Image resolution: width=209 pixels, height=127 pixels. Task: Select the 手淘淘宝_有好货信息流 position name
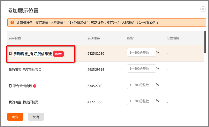click(x=33, y=54)
